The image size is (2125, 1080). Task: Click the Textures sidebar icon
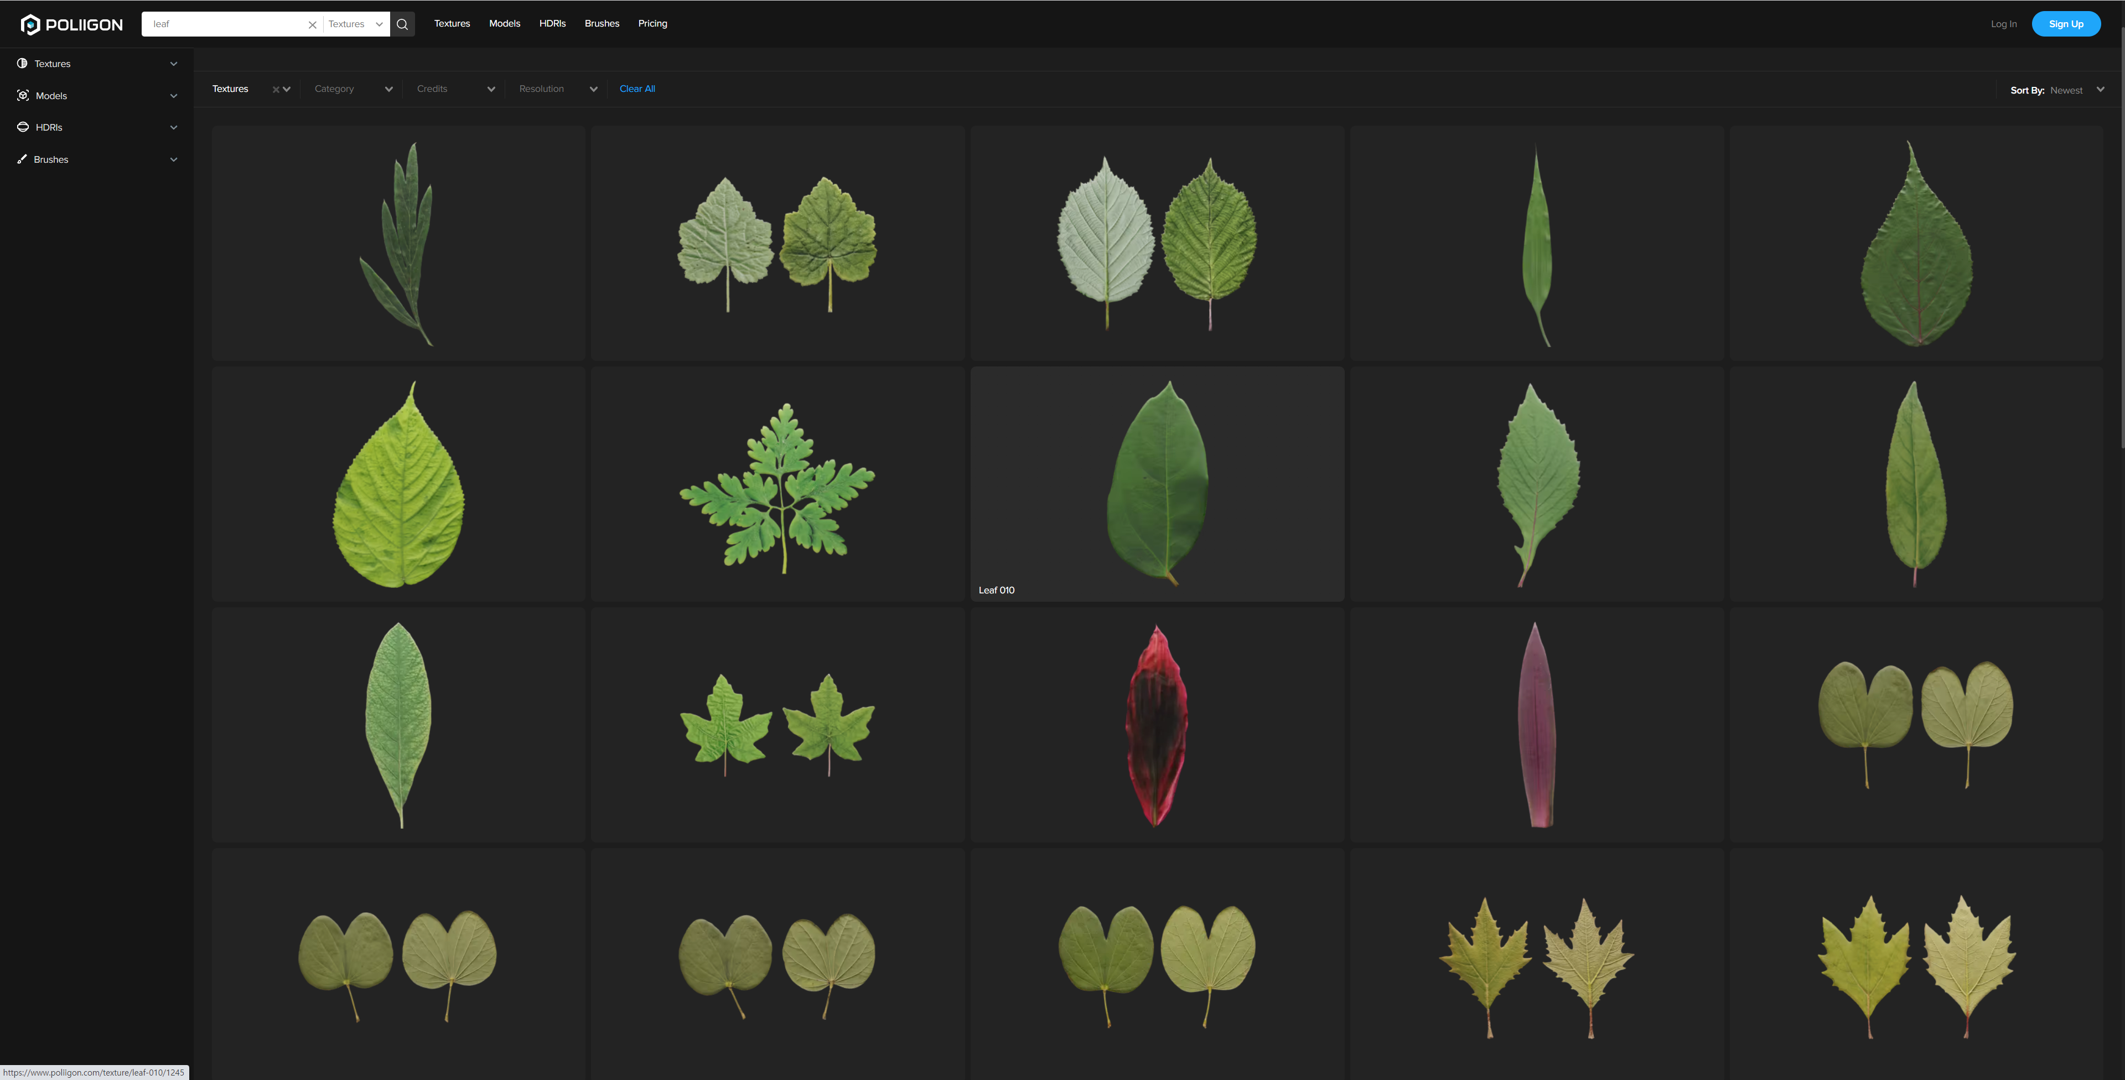point(22,64)
